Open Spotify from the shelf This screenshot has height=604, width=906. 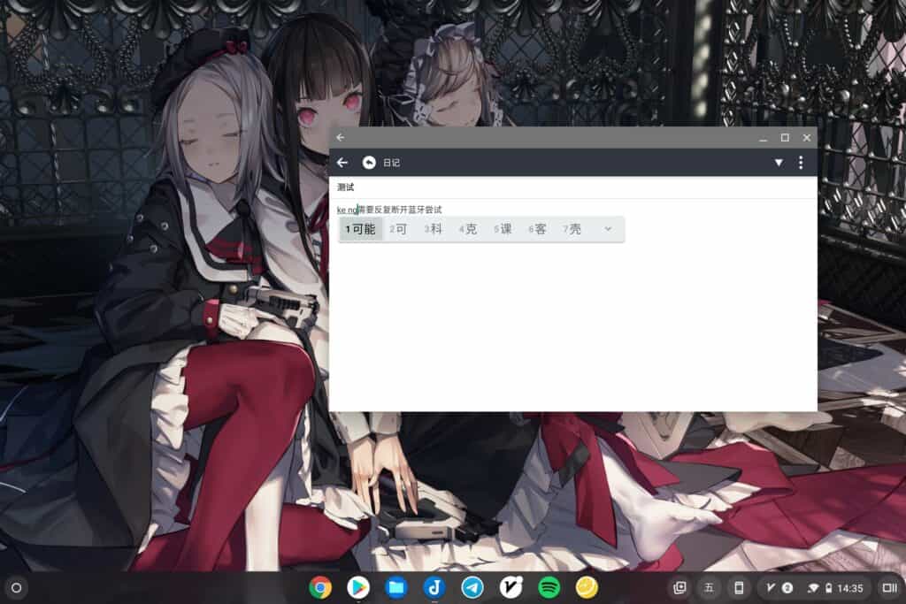549,588
